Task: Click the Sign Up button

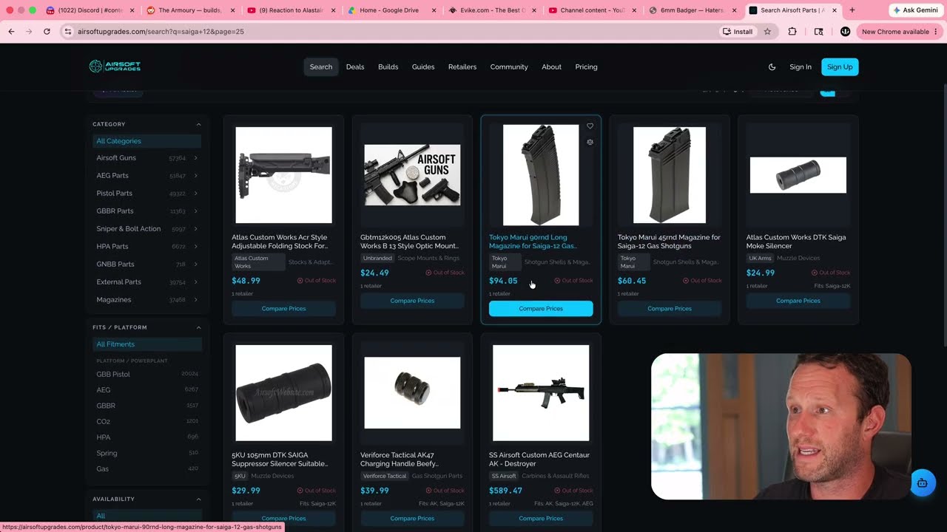Action: pos(840,66)
